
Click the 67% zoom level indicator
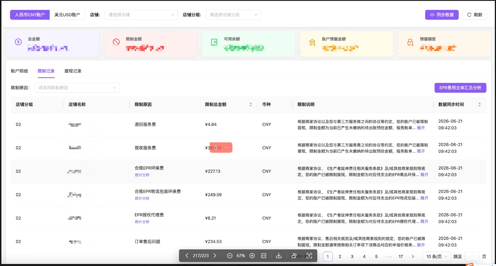pyautogui.click(x=241, y=256)
